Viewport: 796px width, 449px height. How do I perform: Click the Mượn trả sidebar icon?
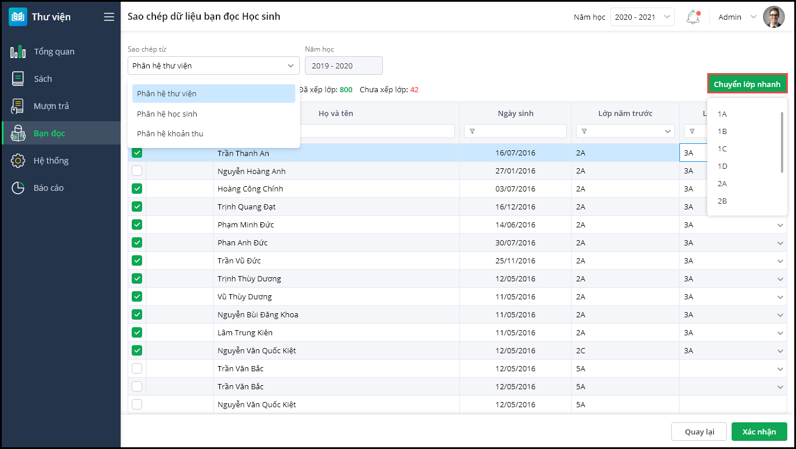coord(18,106)
